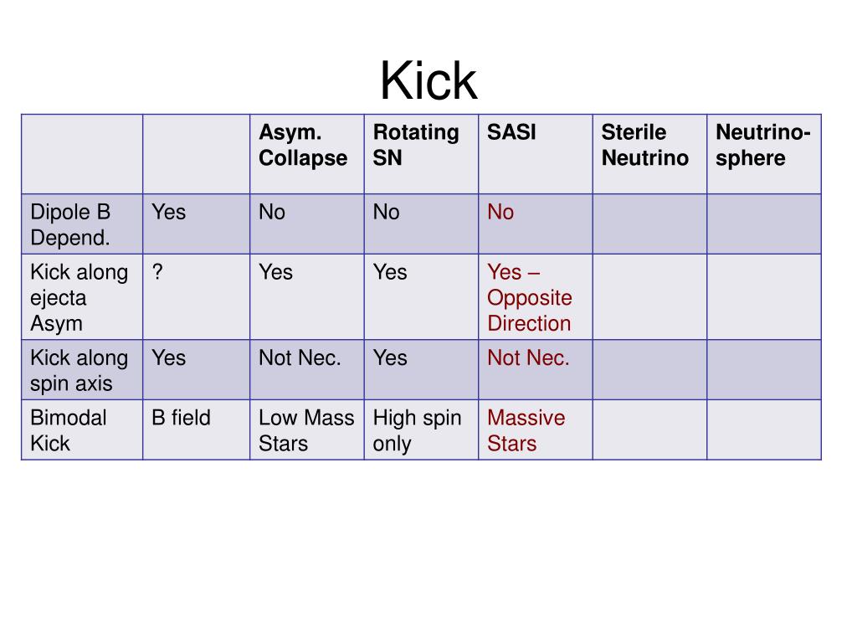
Task: Click the '?' question mark cell
Action: (x=196, y=297)
